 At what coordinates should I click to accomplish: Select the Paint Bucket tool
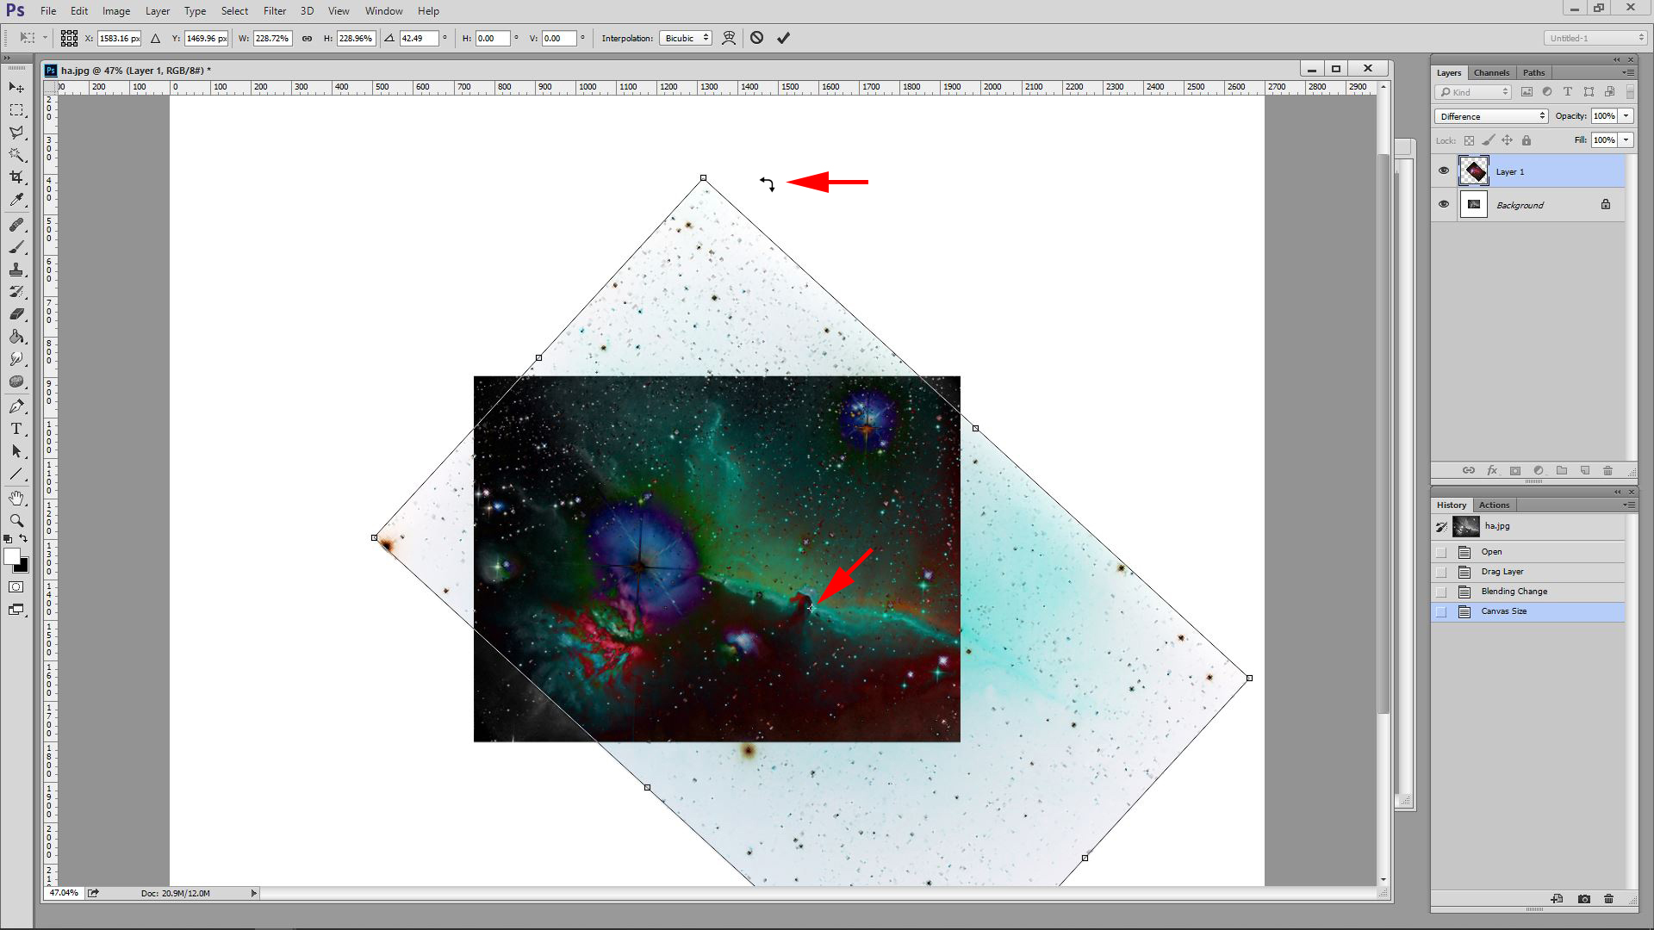(16, 337)
